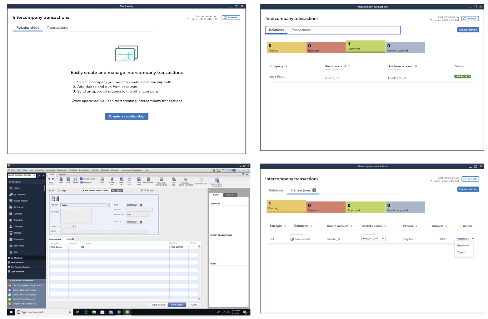
Task: Open File Explorer from the taskbar
Action: (94, 312)
